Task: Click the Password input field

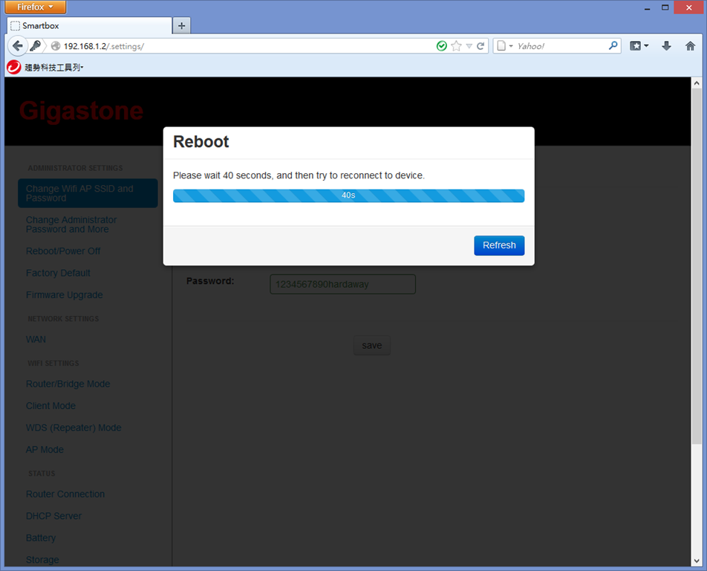Action: [x=342, y=284]
